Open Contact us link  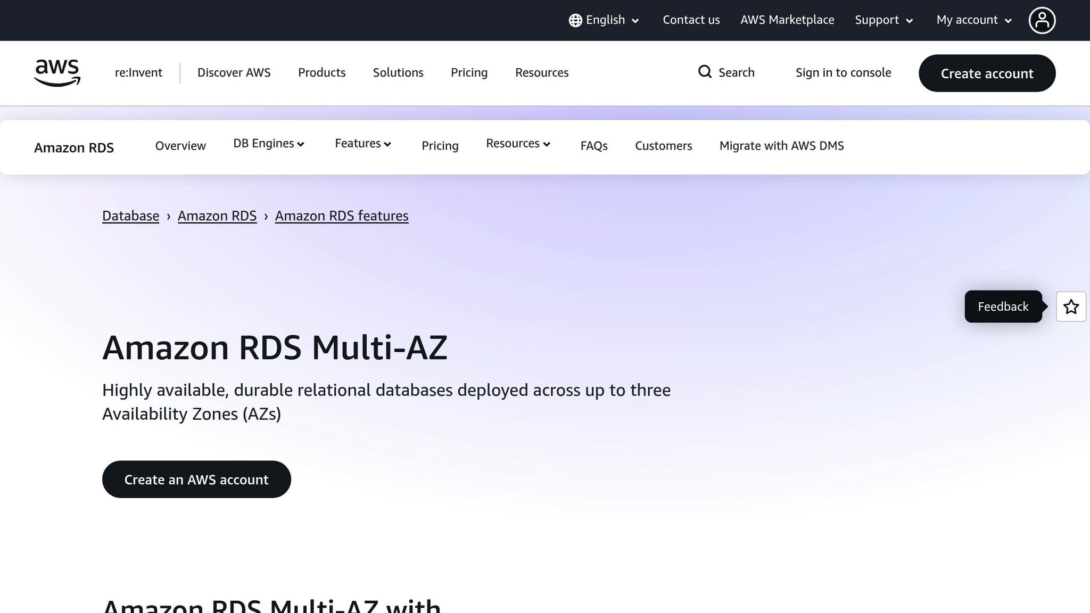691,20
